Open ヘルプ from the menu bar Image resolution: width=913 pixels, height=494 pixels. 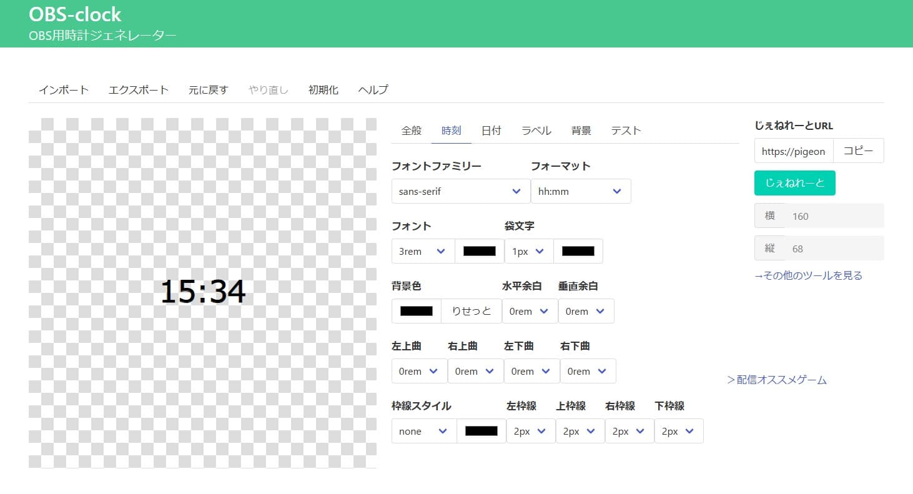click(x=372, y=89)
